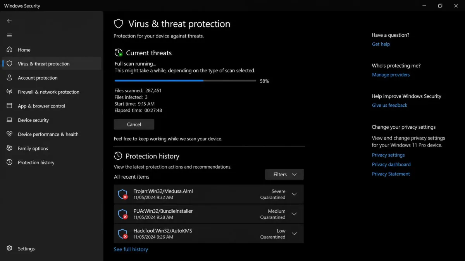Viewport: 465px width, 261px height.
Task: Expand the PUA:Win32/BundleInstaller entry chevron
Action: [x=294, y=214]
